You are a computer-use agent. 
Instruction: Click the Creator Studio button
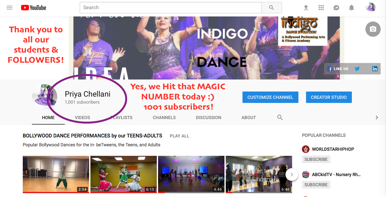[x=329, y=97]
